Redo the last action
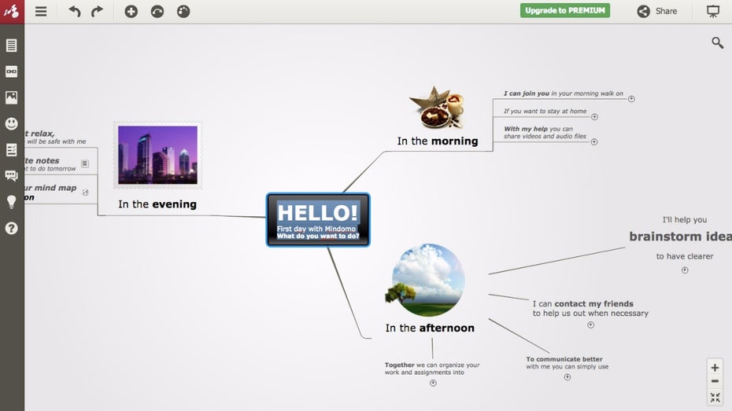The image size is (732, 411). pos(97,11)
